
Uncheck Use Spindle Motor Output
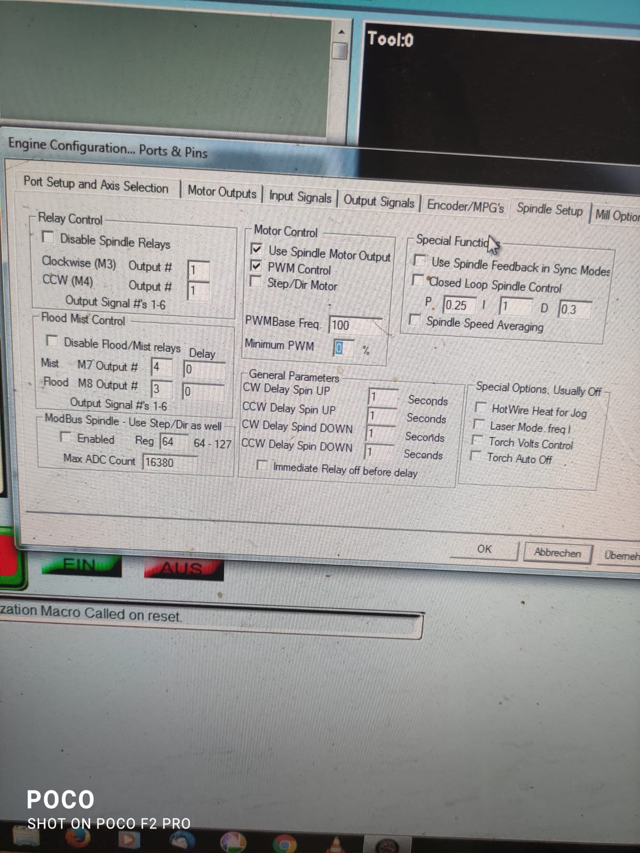[x=256, y=248]
